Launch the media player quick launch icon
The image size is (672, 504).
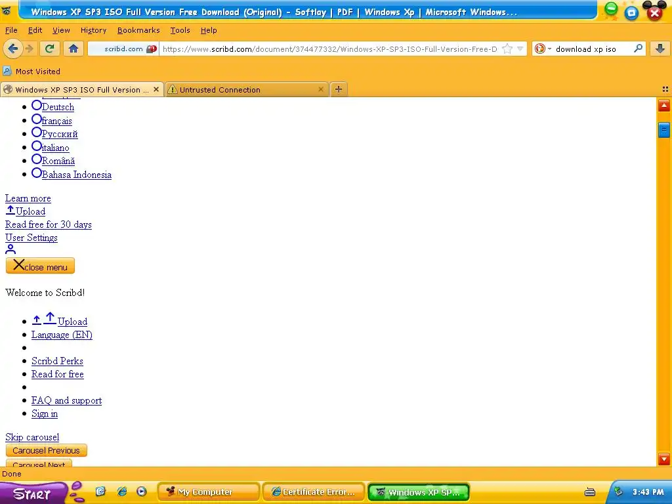(x=142, y=492)
